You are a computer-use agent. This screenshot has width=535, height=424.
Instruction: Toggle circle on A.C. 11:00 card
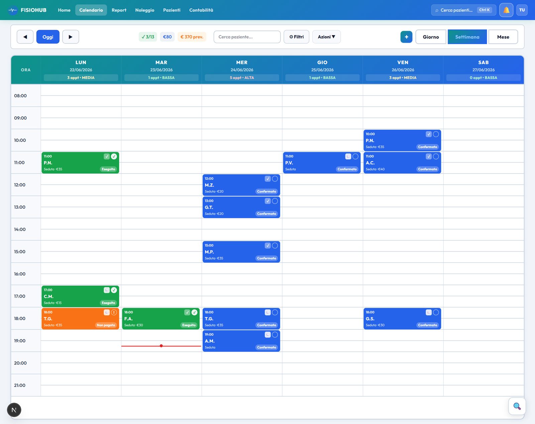coord(436,156)
